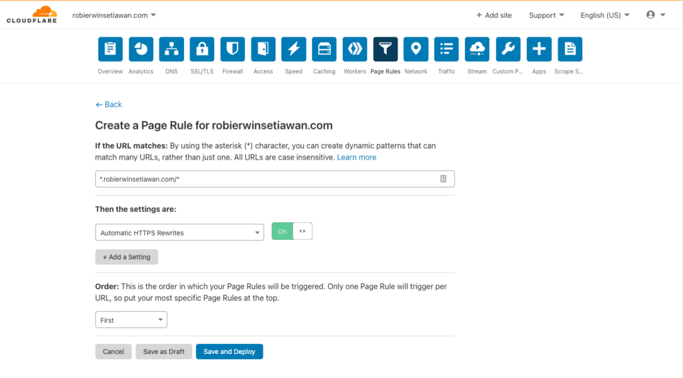Toggle the Automatic HTTPS Rewrites On switch
Viewport: 683px width, 378px height.
[x=292, y=231]
